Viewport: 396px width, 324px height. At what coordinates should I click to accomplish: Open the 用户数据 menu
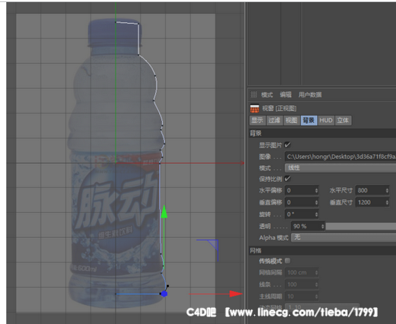[x=310, y=95]
